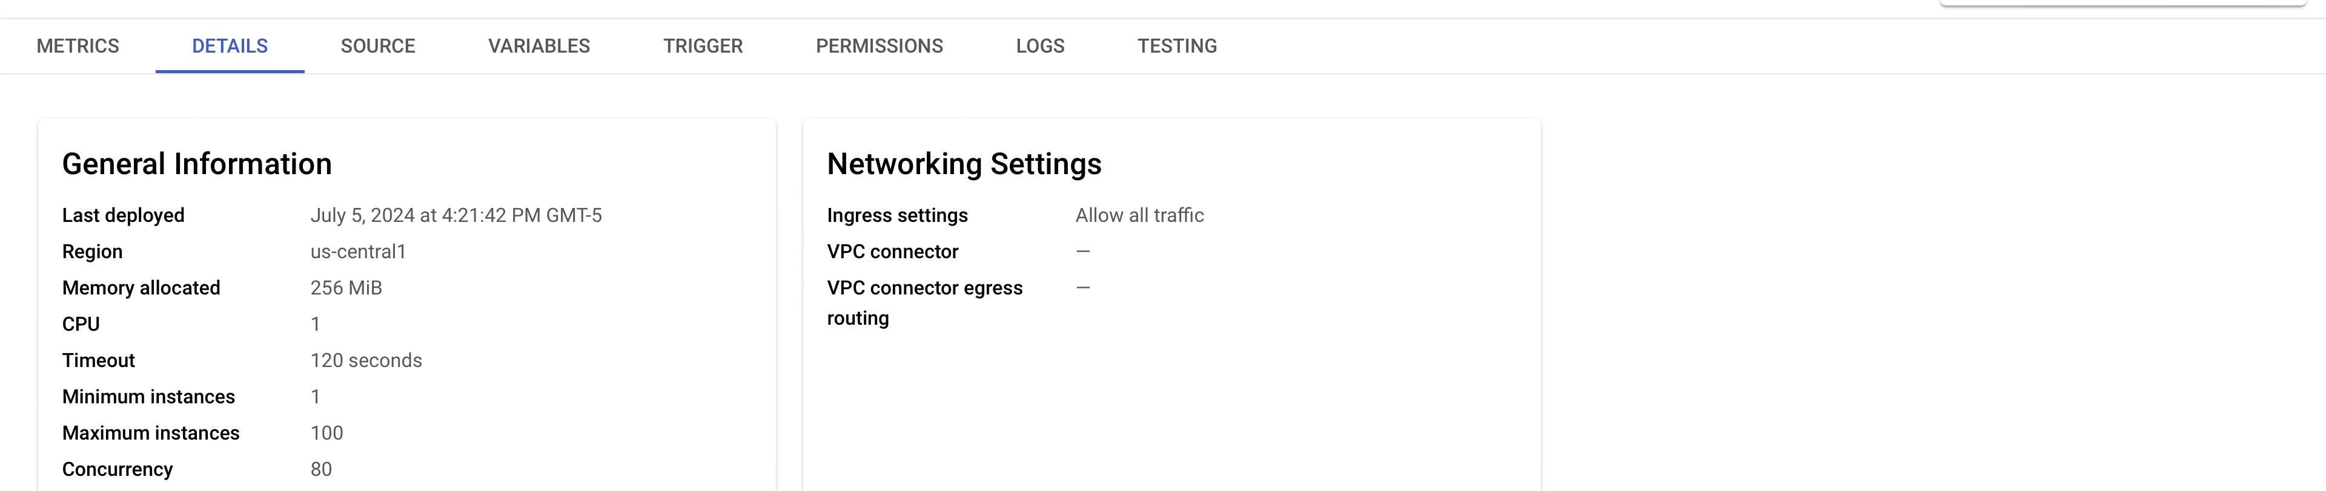Click the 120 seconds timeout value

pos(366,360)
